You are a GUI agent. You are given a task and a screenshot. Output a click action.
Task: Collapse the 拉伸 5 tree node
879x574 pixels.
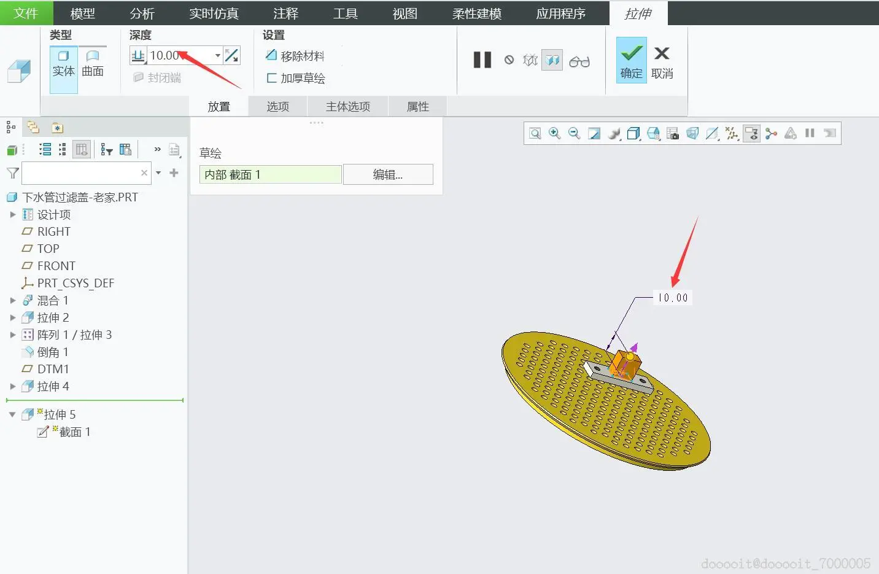(12, 414)
